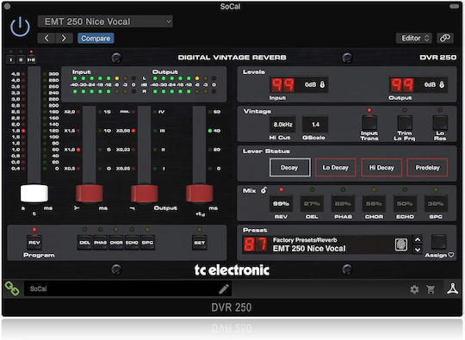Click the link chain icon beside Editor
Viewport: 465px width, 340px height.
(x=445, y=38)
